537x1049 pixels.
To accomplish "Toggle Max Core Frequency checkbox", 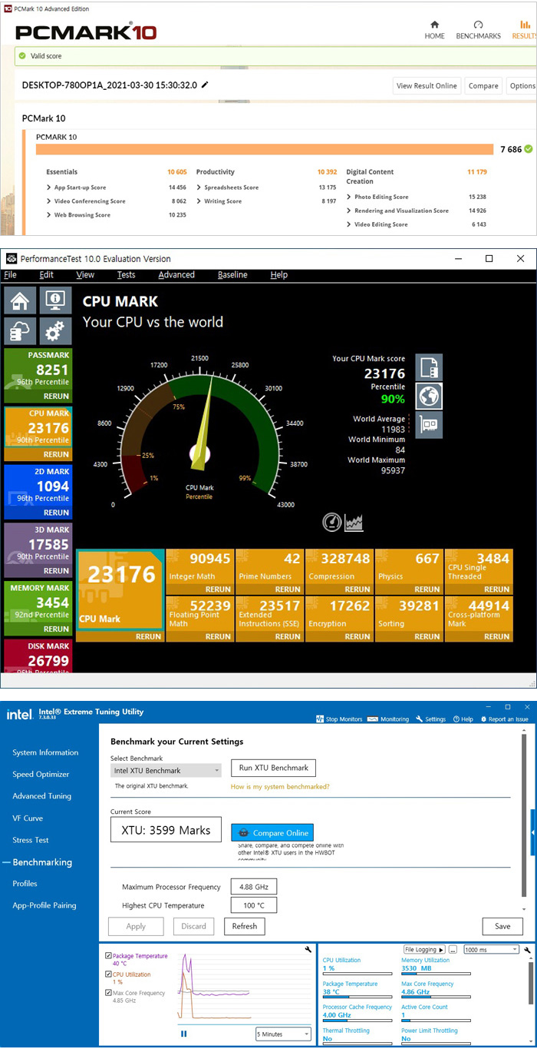I will 107,993.
